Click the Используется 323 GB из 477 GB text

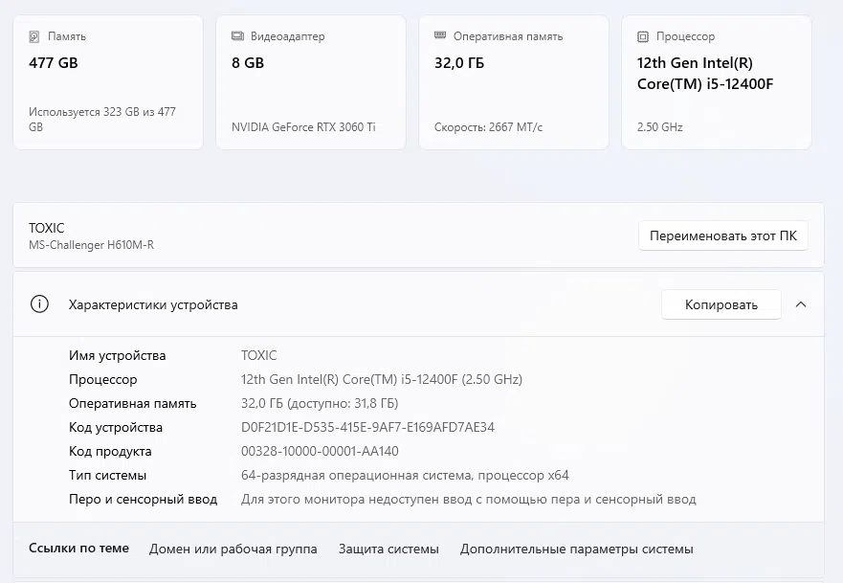(x=102, y=120)
